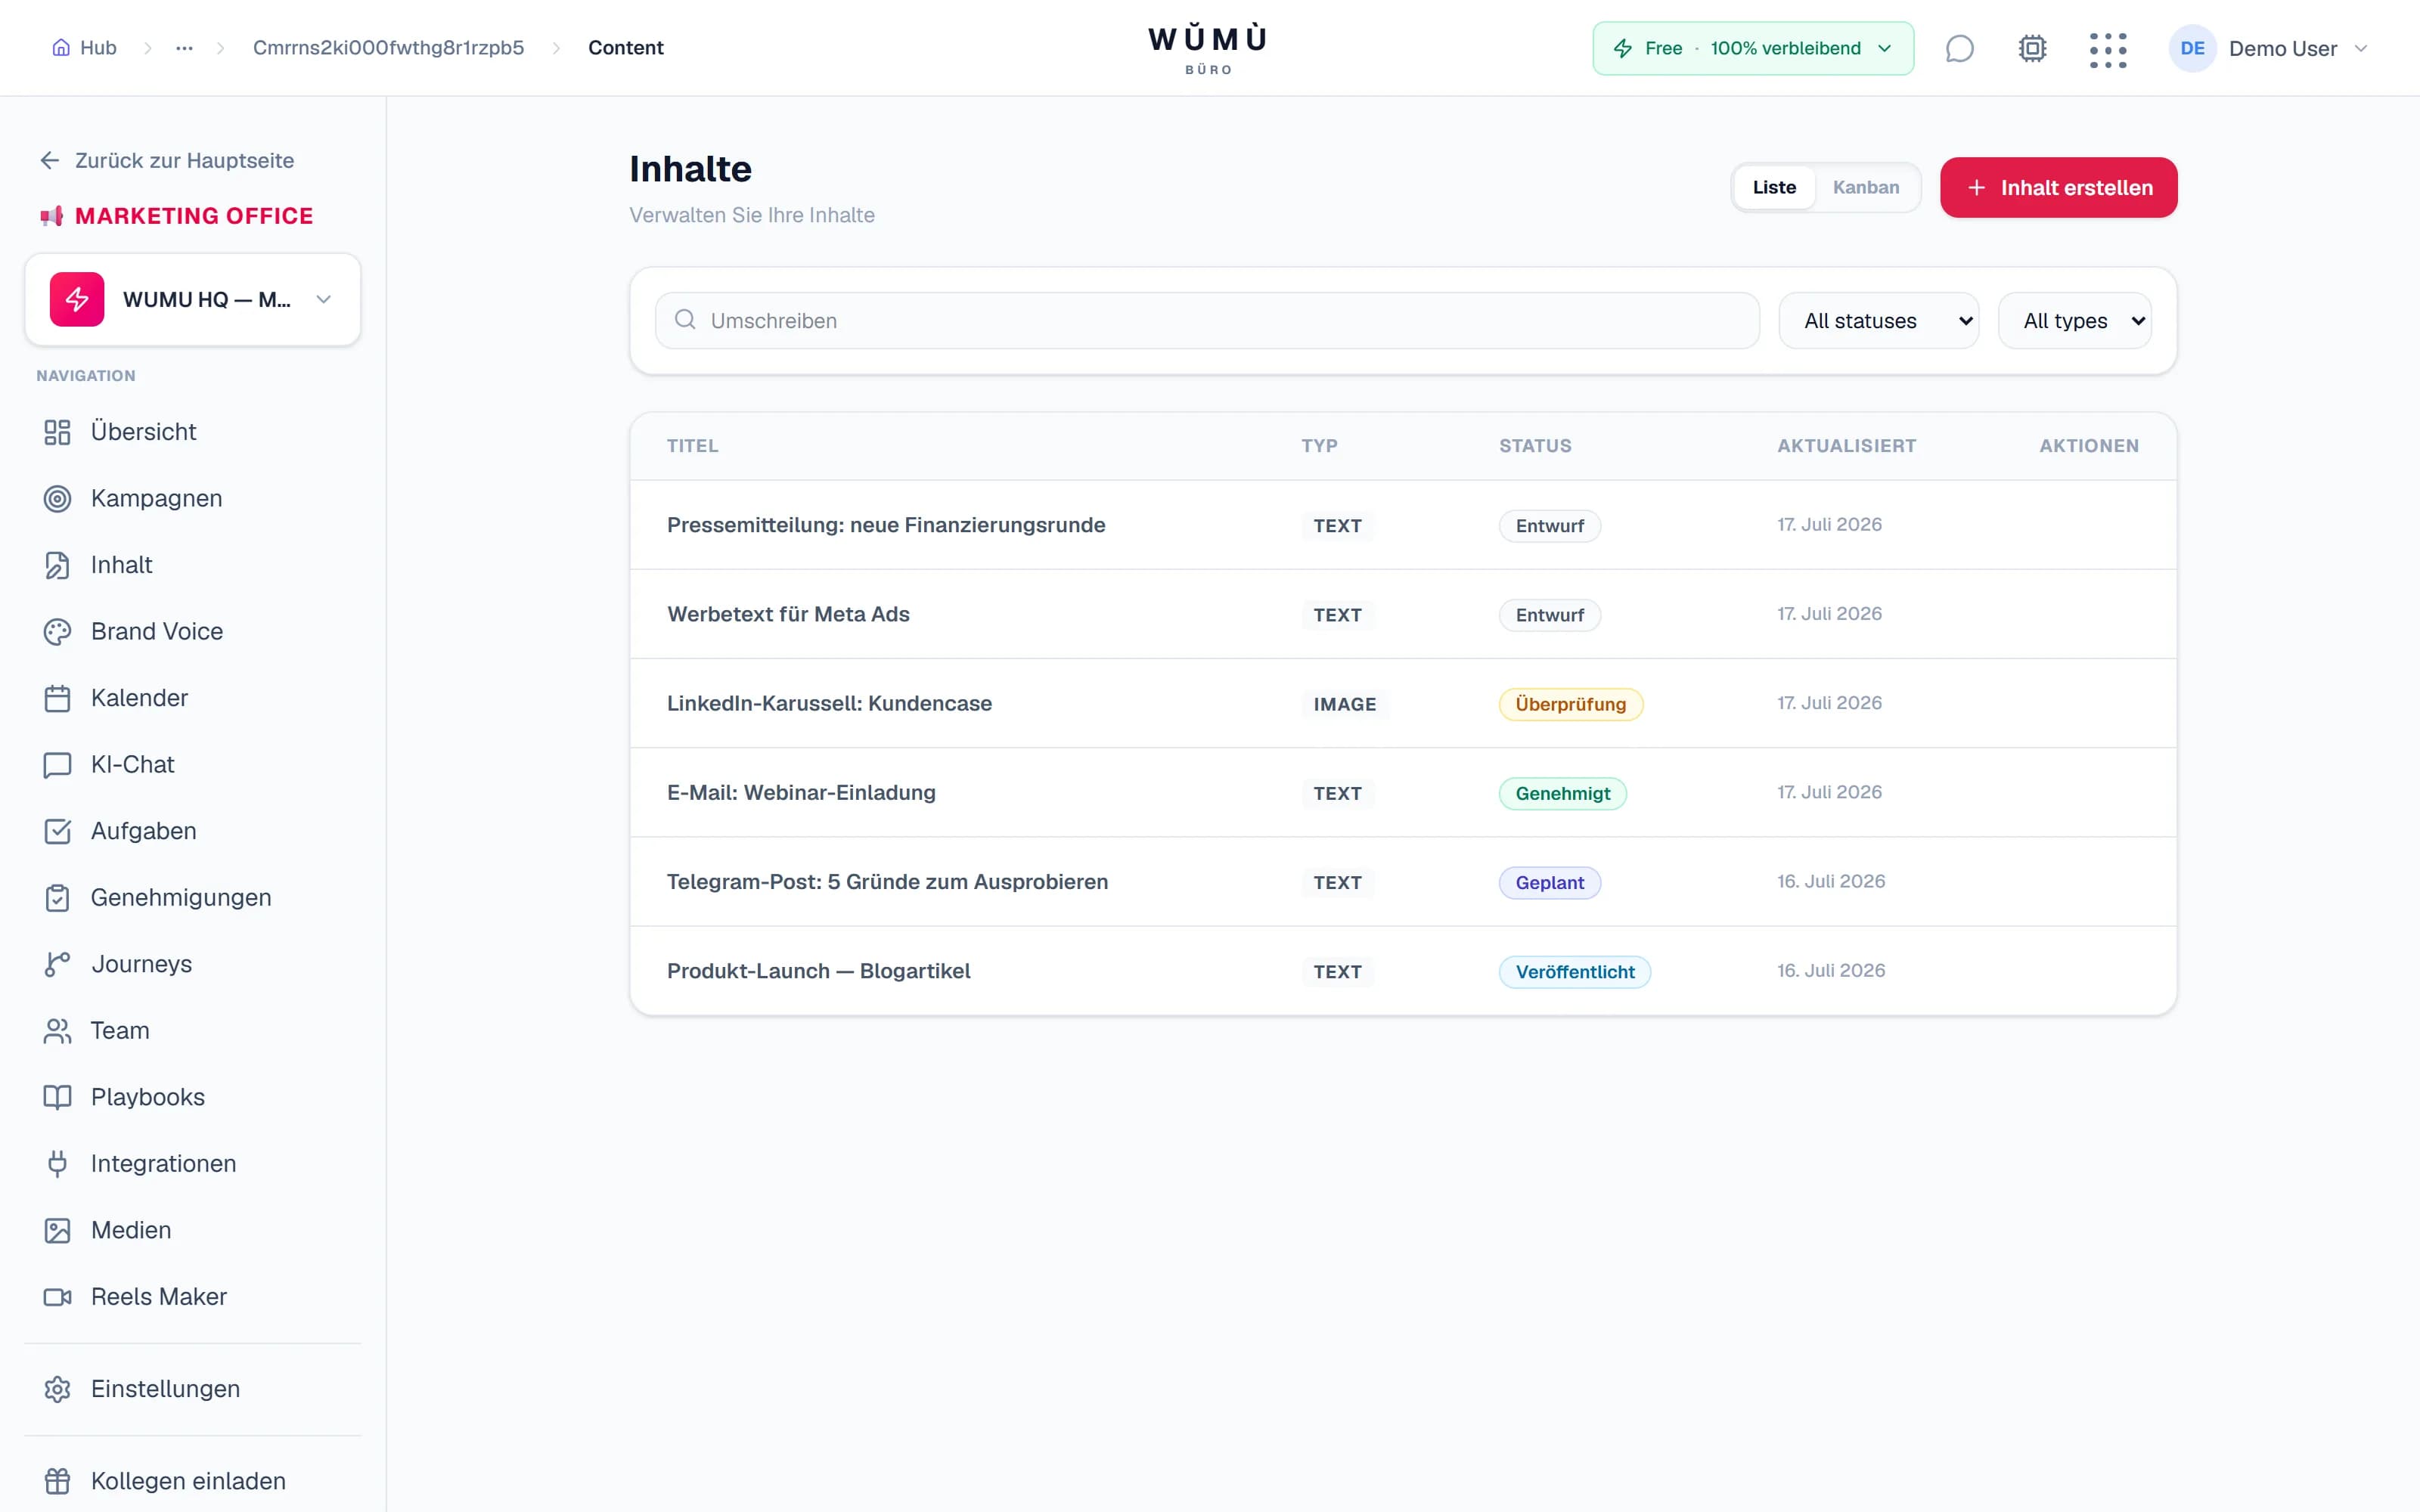Open Produkt-Launch — Blogartikel row

coord(1403,971)
